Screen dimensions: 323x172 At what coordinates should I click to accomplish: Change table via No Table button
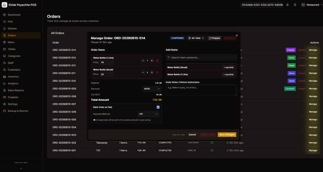click(x=196, y=38)
